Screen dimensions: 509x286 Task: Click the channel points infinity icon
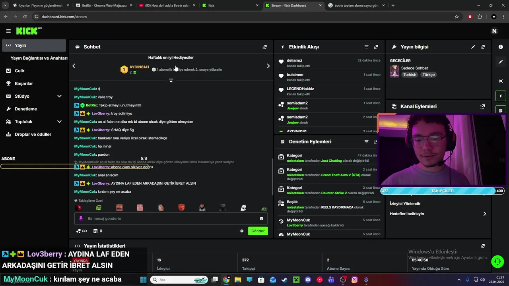[x=82, y=231]
